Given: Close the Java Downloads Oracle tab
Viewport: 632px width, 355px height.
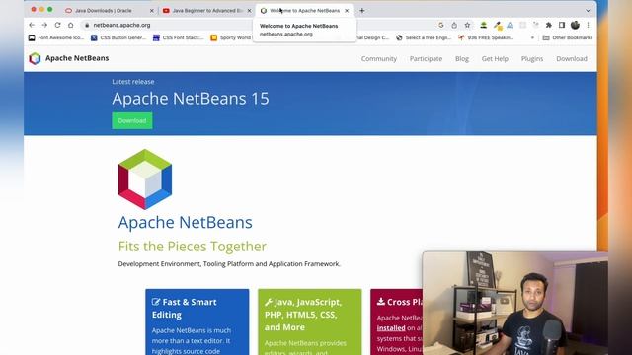Looking at the screenshot, I should pos(151,11).
